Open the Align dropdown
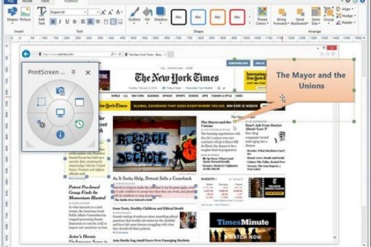Viewport: 371px width, 247px height. coord(345,9)
